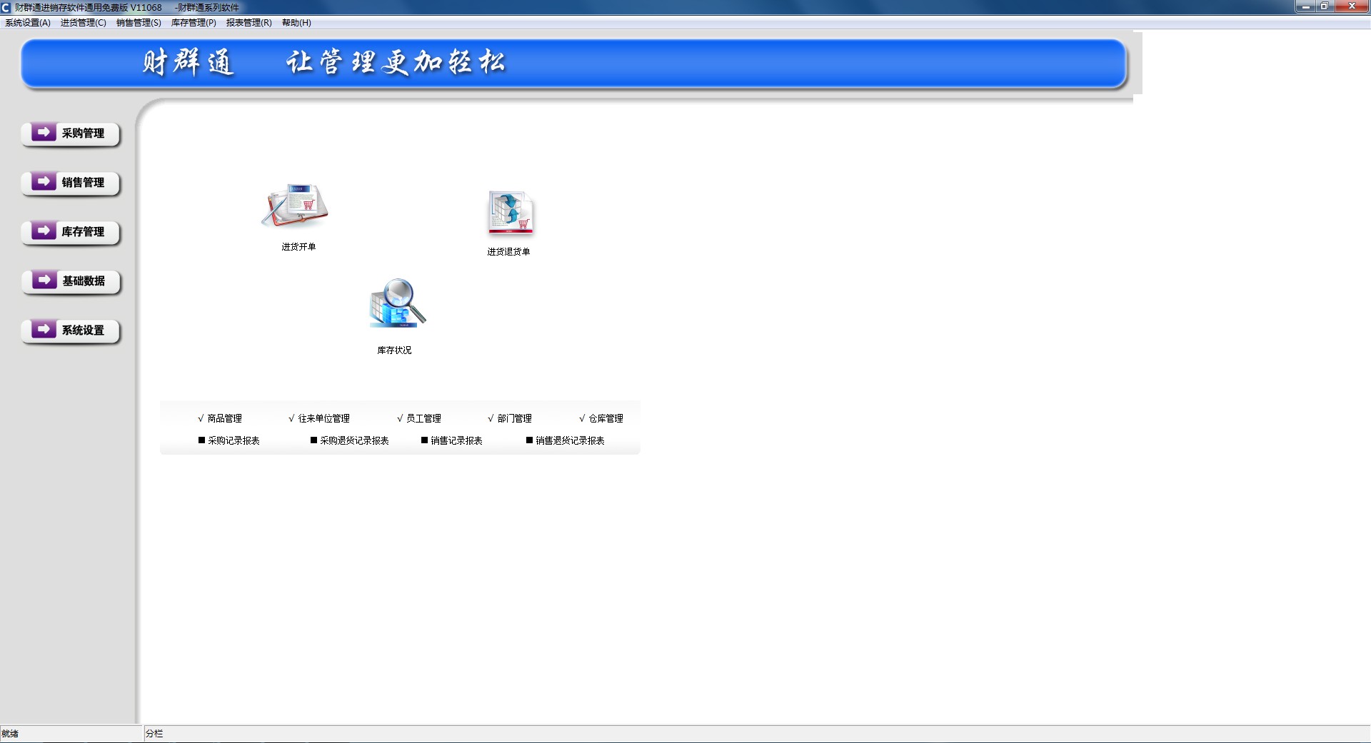Click the purple arrow icon beside 库存管理
This screenshot has height=743, width=1371.
point(44,231)
